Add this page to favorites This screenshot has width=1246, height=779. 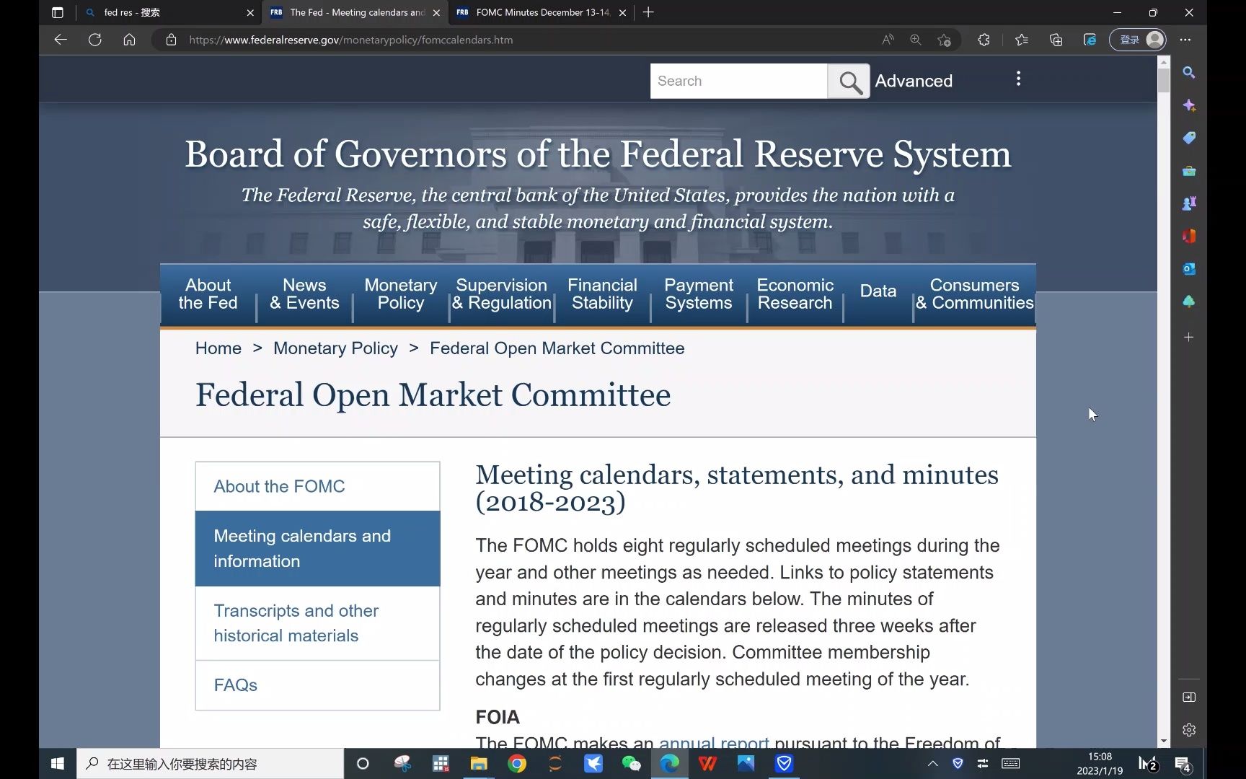[x=944, y=40]
